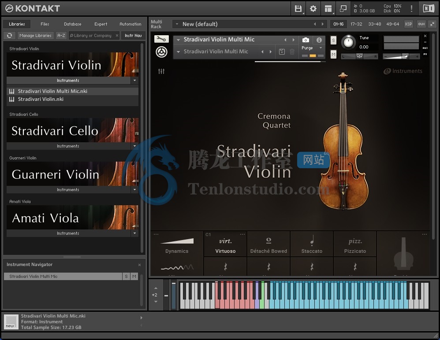This screenshot has width=440, height=340.
Task: Show rack page 17-32
Action: (x=356, y=24)
